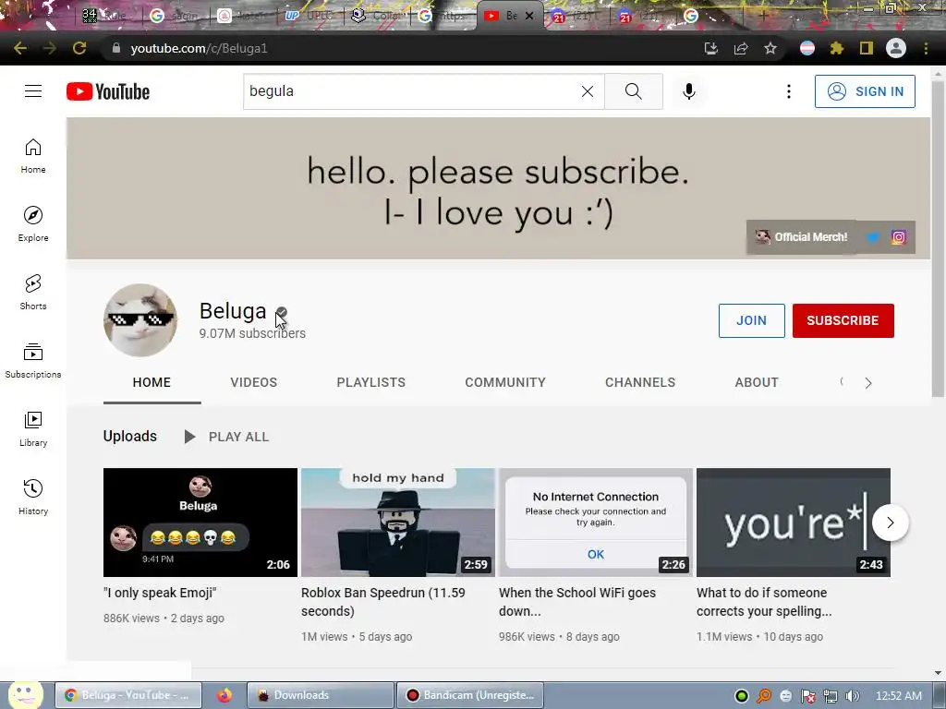Open the PLAYLISTS tab

point(371,382)
